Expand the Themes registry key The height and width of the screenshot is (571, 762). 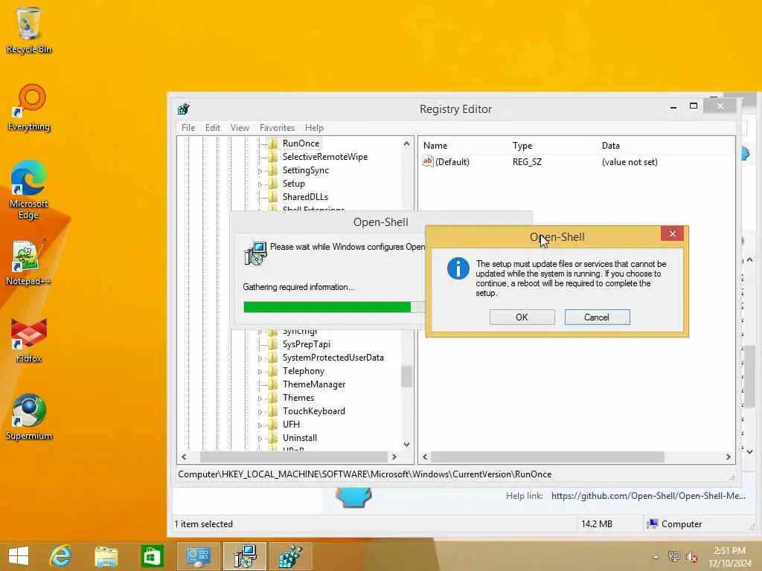[260, 399]
